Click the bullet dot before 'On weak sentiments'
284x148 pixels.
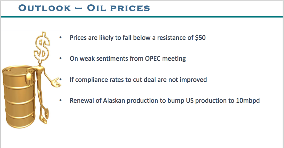[x=60, y=58]
